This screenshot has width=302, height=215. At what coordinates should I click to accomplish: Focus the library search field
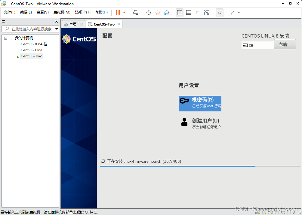[30, 29]
